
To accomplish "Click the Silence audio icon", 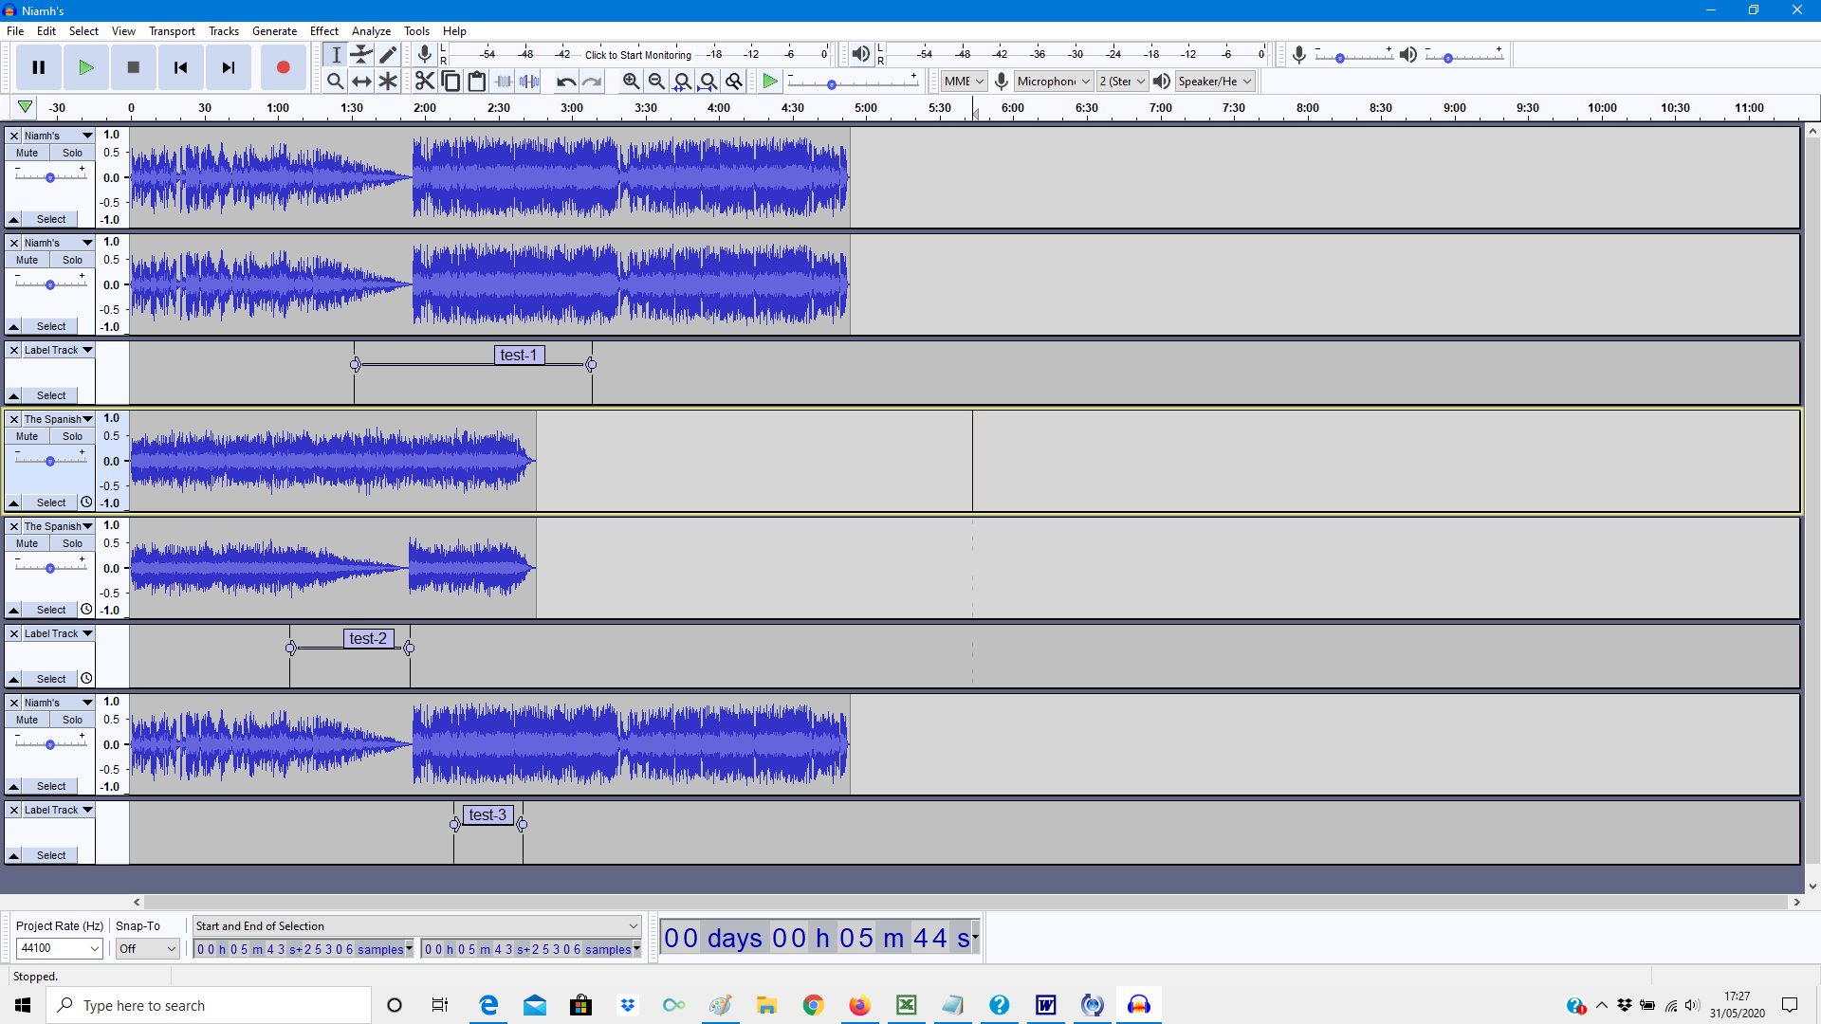I will [529, 82].
